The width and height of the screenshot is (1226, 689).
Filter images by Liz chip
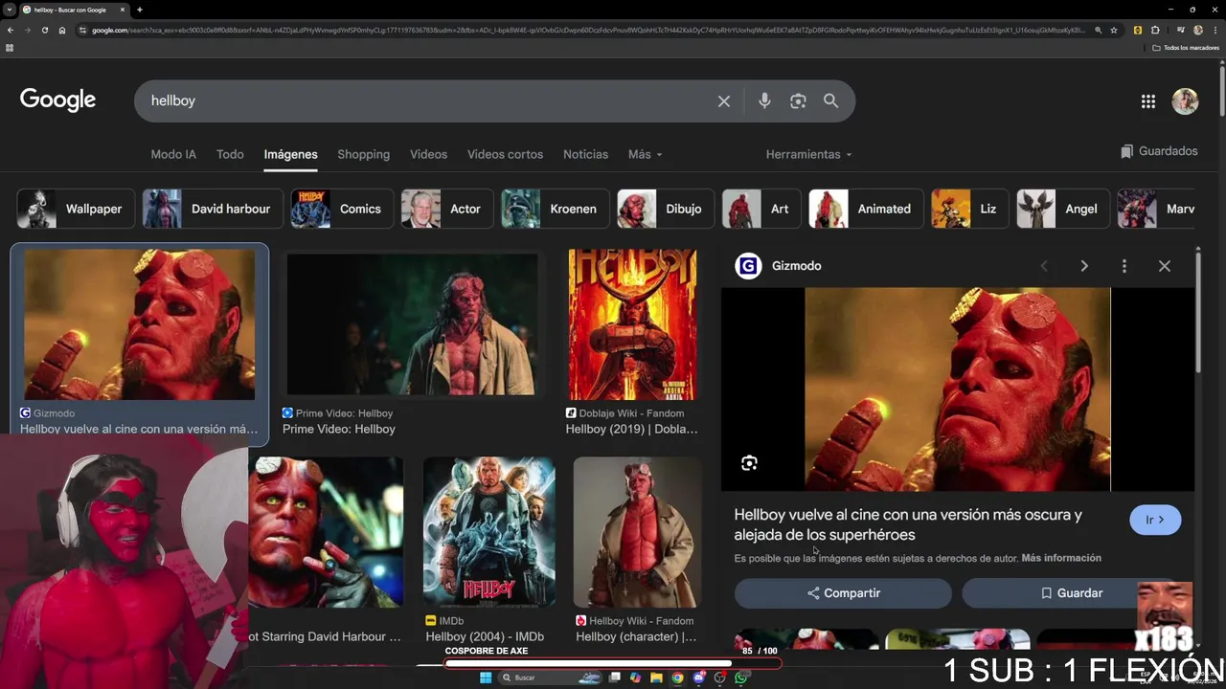(970, 209)
